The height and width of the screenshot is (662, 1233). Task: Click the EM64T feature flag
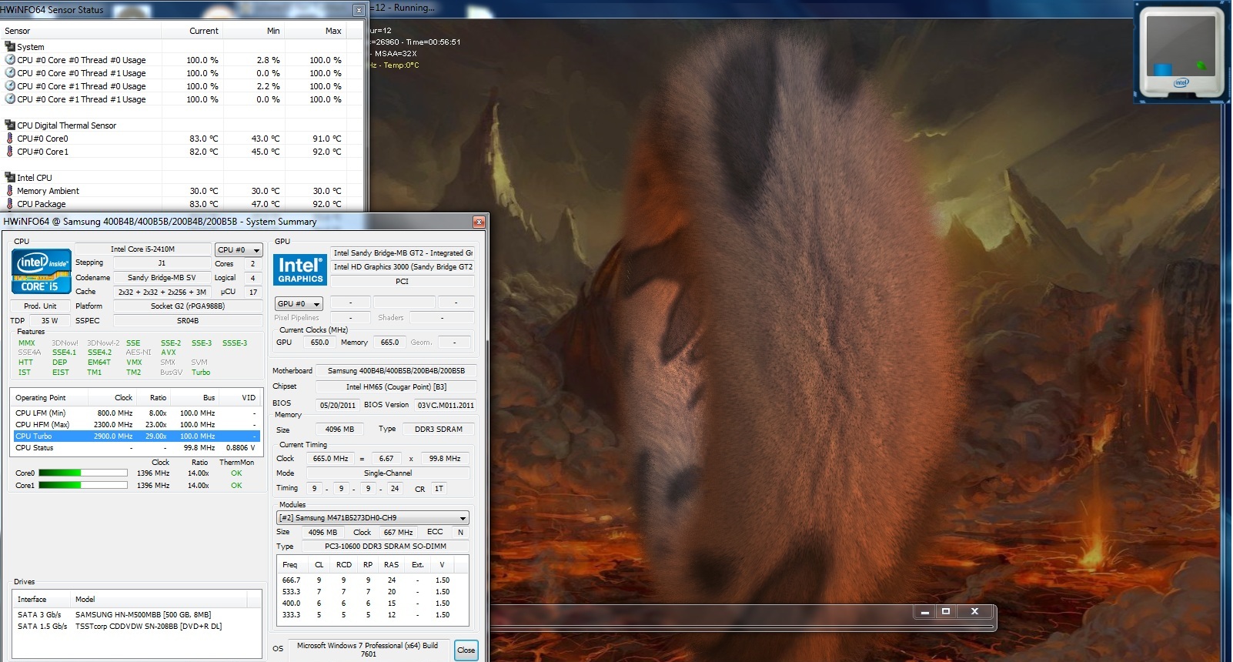pyautogui.click(x=99, y=362)
